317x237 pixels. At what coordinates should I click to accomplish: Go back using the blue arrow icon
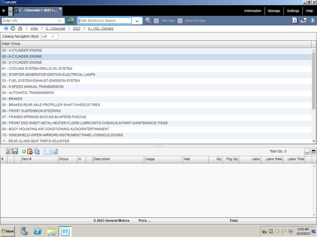tap(6, 29)
